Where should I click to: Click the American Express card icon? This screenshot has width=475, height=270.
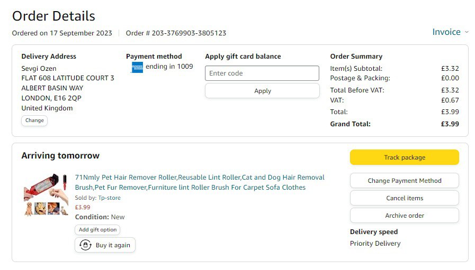pyautogui.click(x=137, y=67)
